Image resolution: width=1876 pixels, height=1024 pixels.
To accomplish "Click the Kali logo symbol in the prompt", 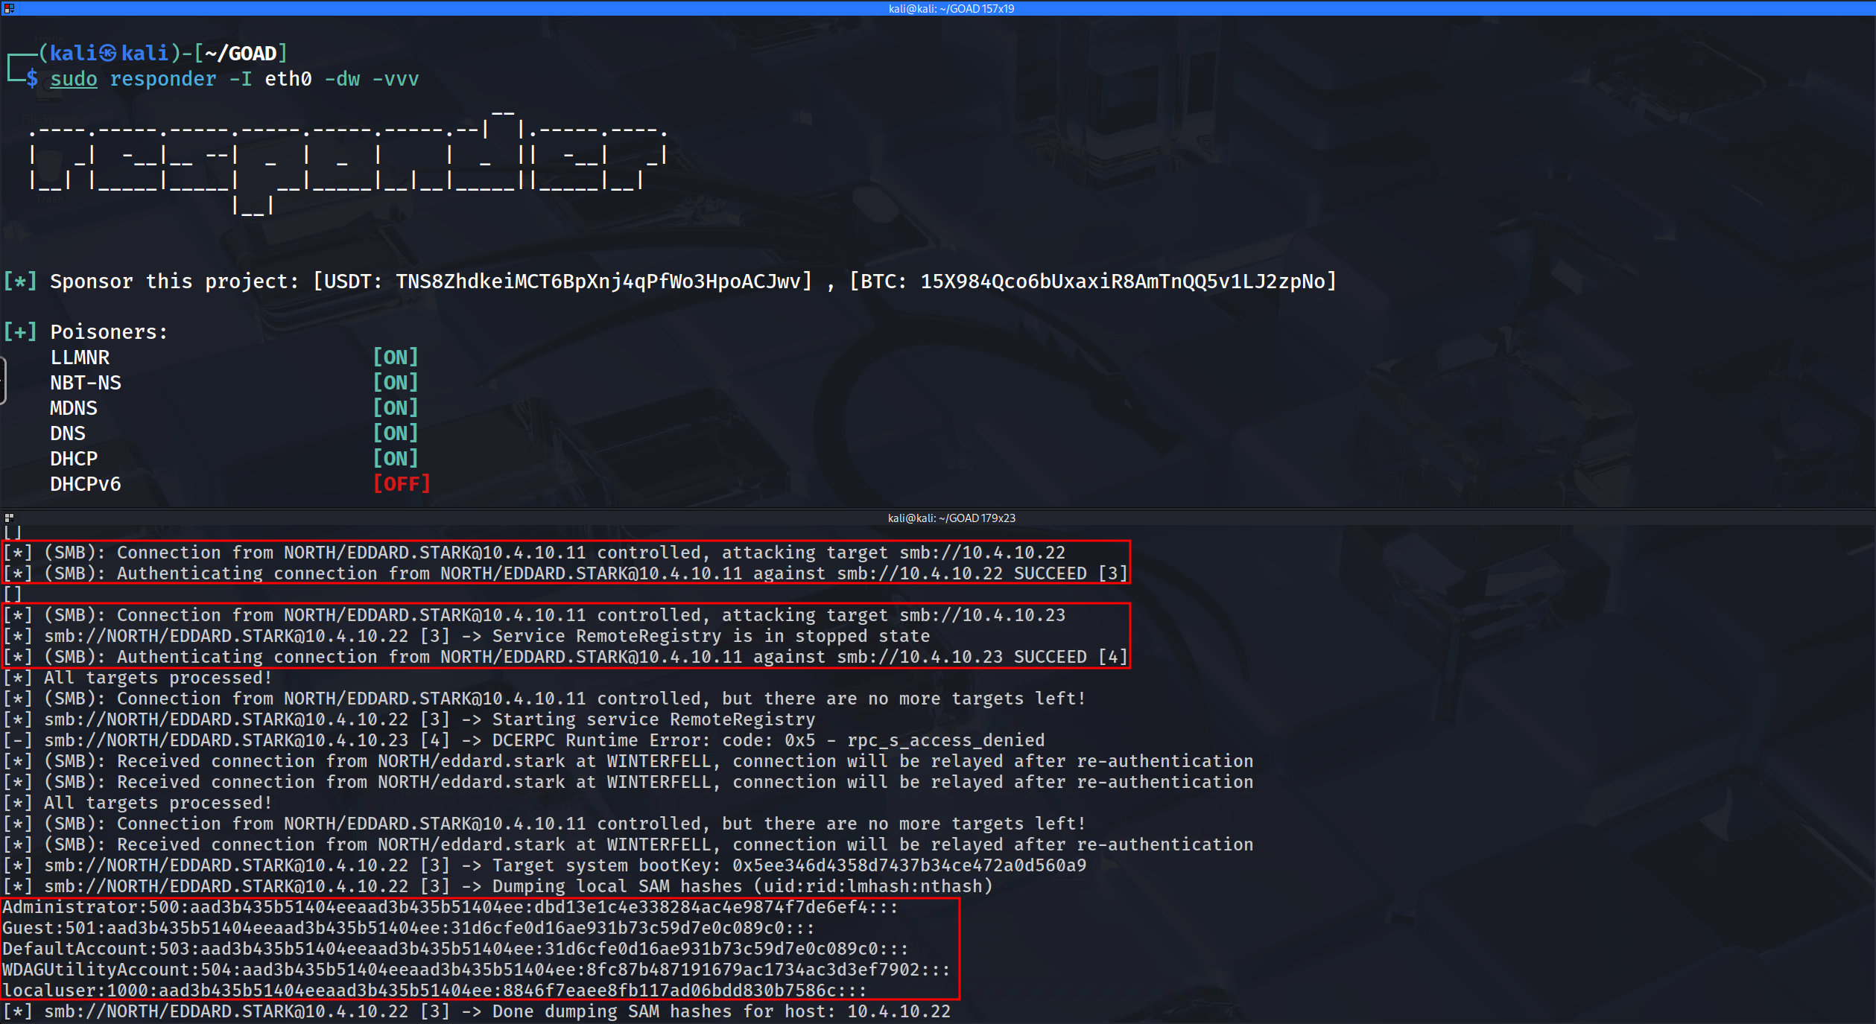I will [x=108, y=53].
